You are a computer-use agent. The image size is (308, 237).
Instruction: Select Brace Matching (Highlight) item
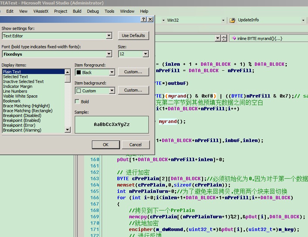click(x=33, y=106)
